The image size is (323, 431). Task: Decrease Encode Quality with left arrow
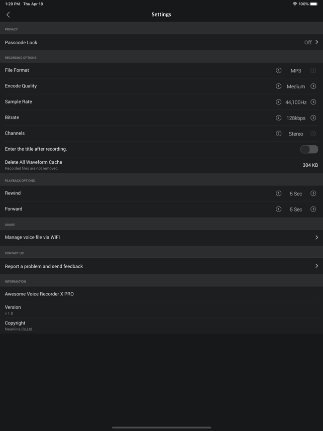278,86
